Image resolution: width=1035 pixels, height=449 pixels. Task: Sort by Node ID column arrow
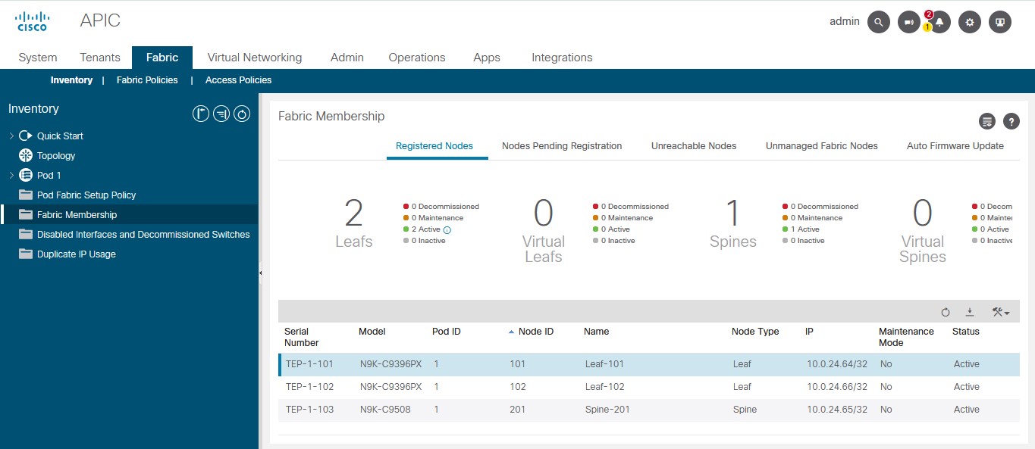(x=511, y=332)
